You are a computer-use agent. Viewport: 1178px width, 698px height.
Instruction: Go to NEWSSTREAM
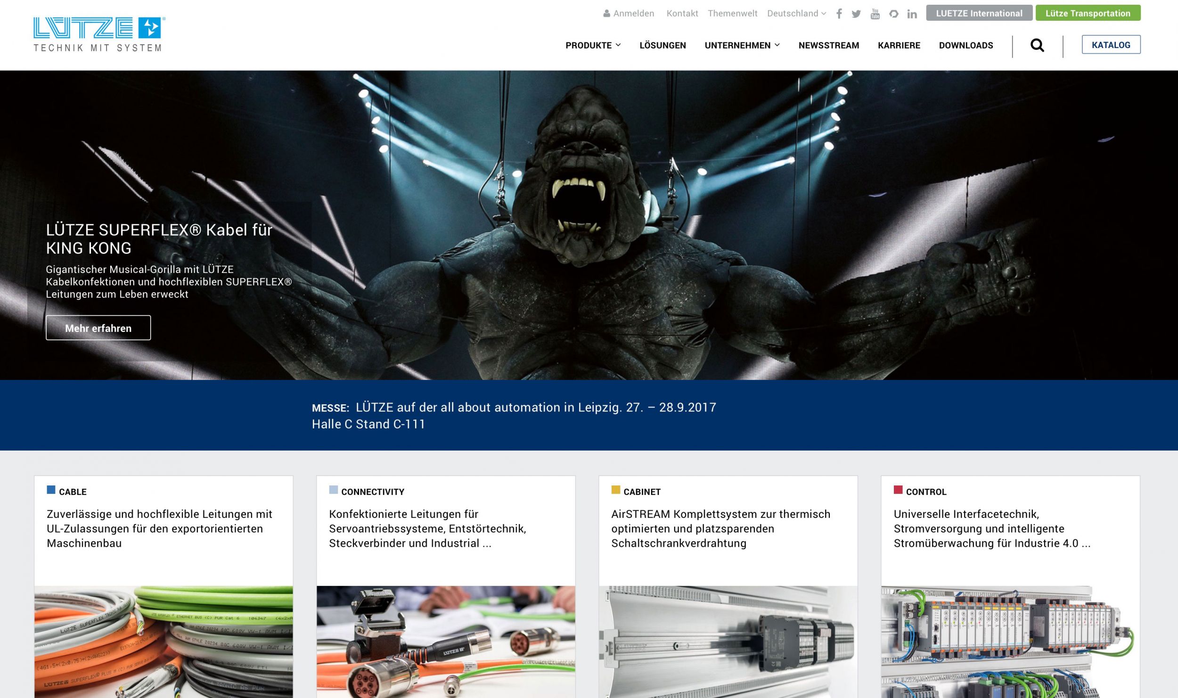click(829, 45)
